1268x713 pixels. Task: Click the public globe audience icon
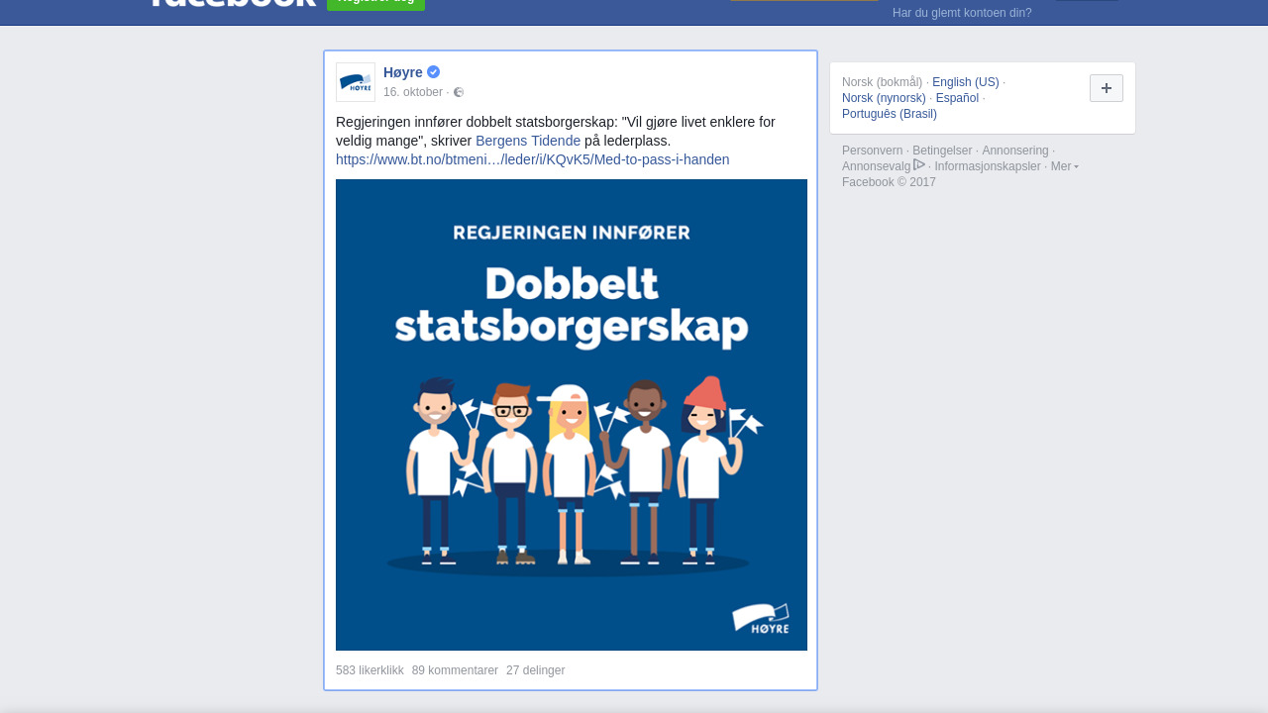point(459,92)
